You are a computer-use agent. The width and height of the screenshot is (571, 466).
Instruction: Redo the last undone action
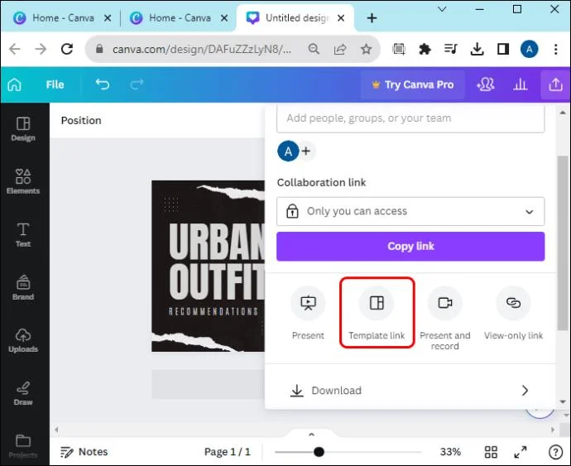[137, 84]
